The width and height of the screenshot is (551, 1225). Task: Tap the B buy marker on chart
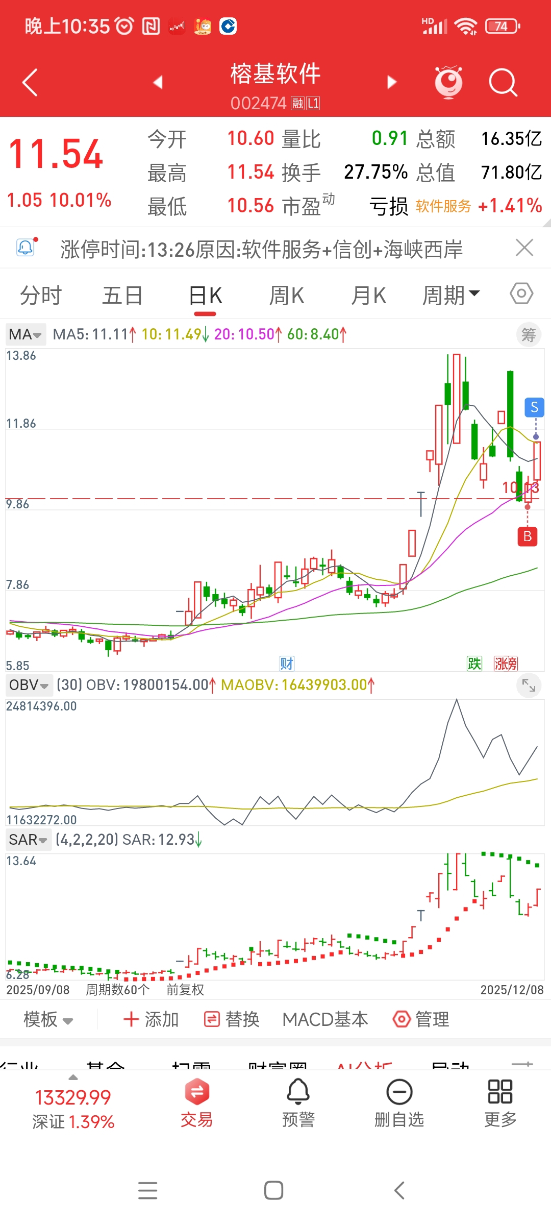tap(528, 536)
